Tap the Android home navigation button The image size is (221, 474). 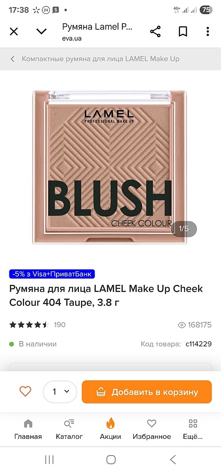(x=111, y=459)
